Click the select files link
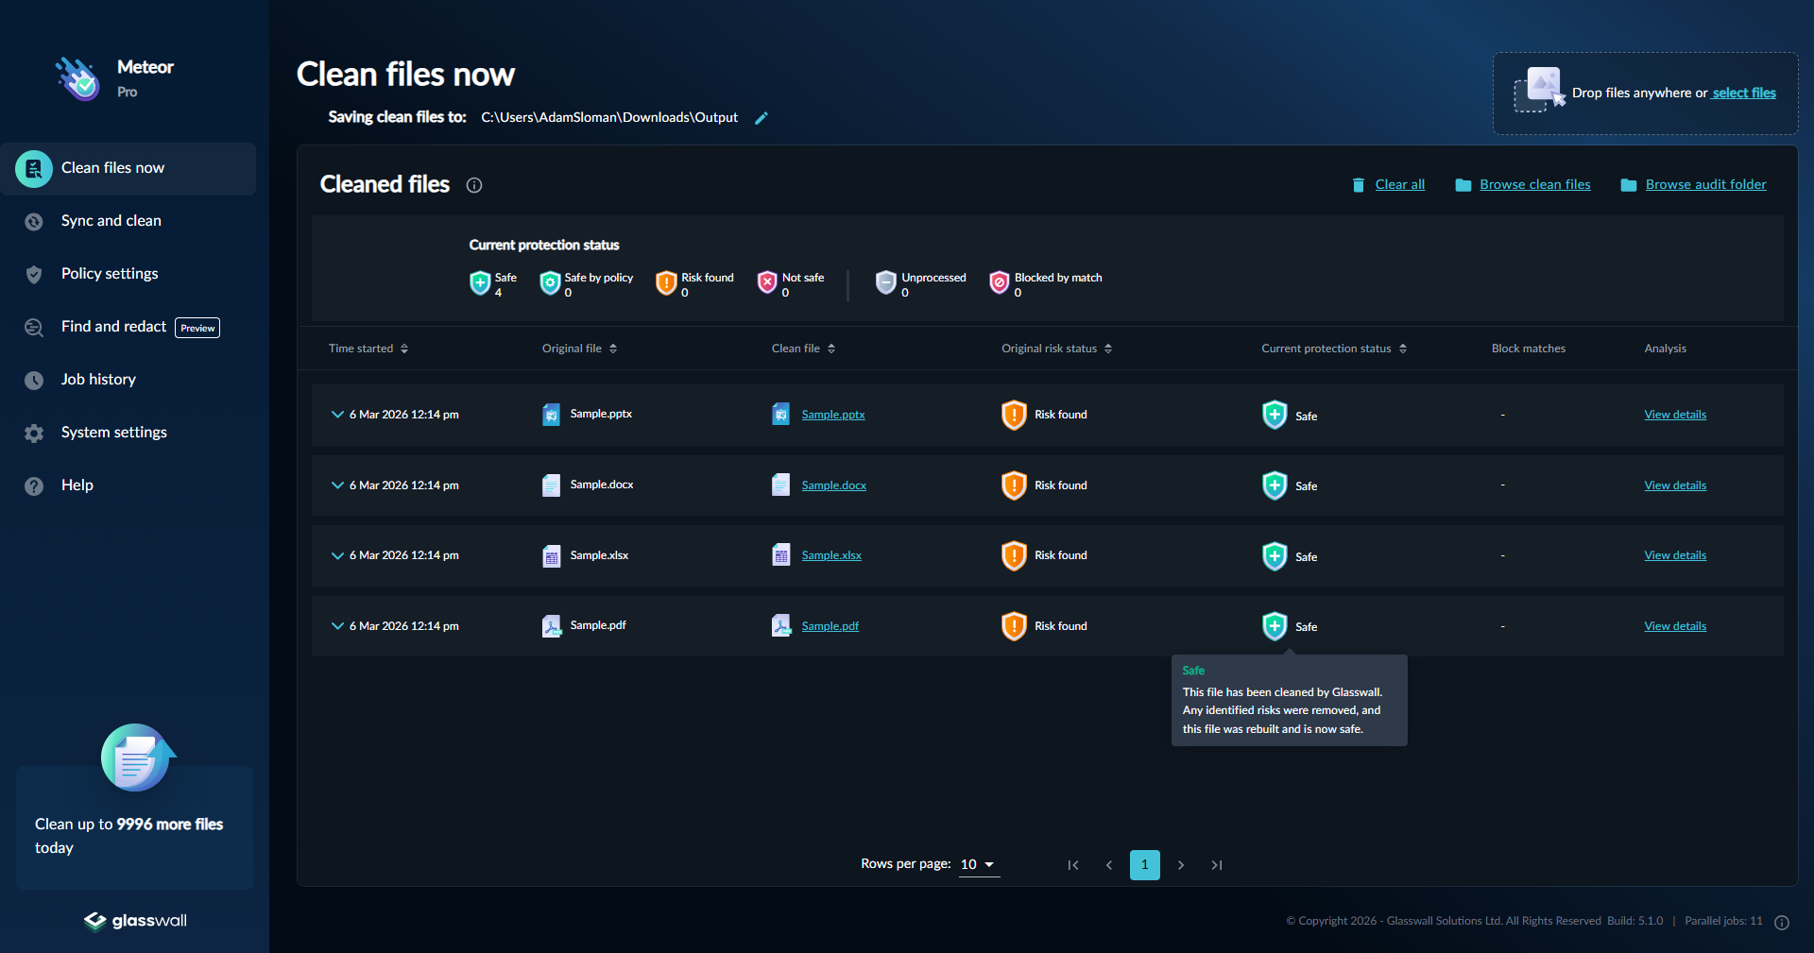This screenshot has width=1814, height=953. click(1743, 93)
